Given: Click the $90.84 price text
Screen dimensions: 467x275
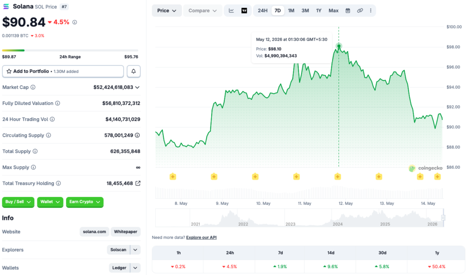Looking at the screenshot, I should pyautogui.click(x=24, y=22).
